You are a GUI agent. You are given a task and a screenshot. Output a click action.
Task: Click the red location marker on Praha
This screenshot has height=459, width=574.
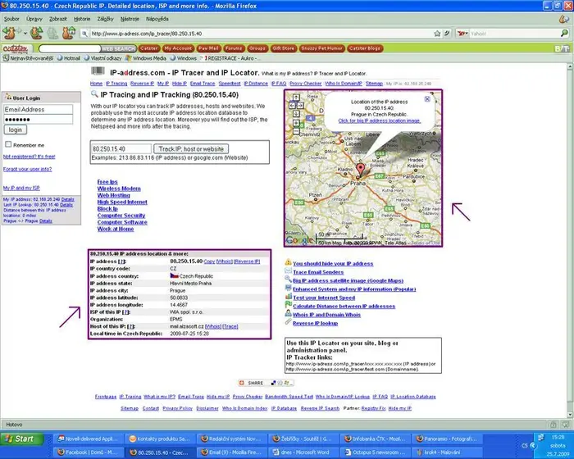point(361,170)
